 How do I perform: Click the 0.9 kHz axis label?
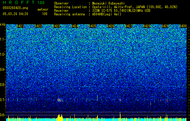(3, 70)
